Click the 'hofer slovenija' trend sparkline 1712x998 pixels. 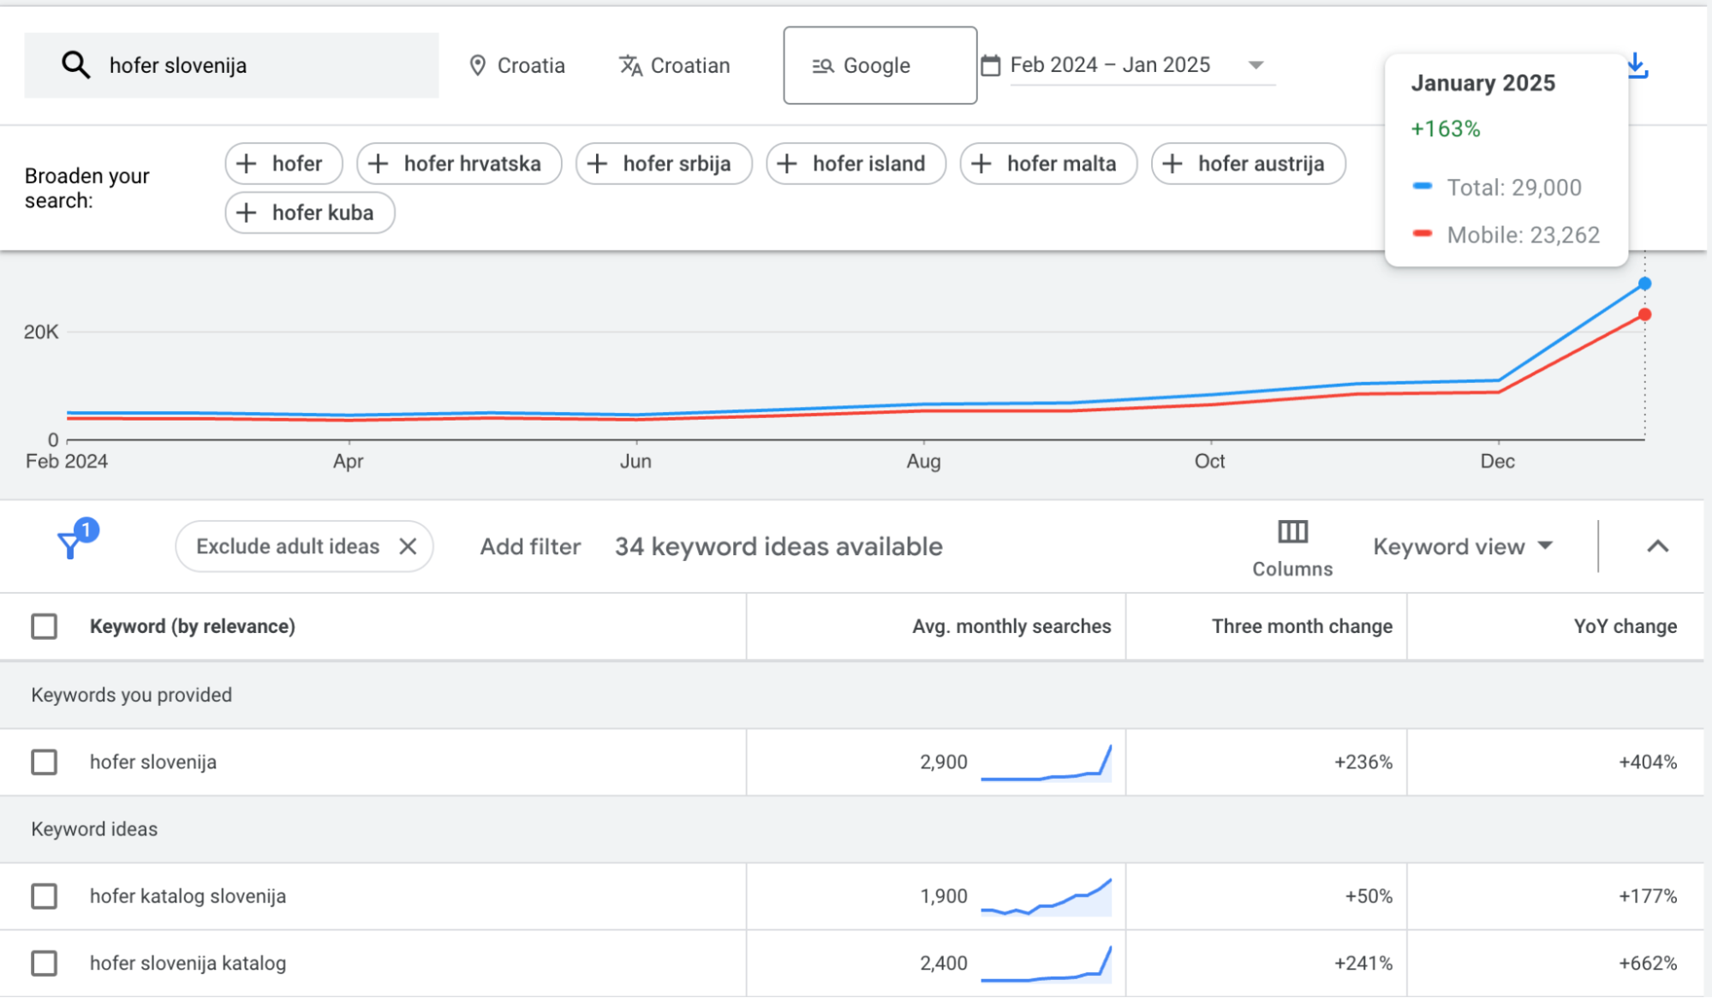[x=1046, y=762]
